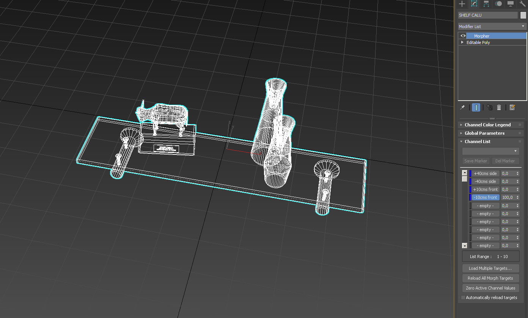Click the channel list scroll down arrow
The width and height of the screenshot is (528, 318).
(464, 246)
